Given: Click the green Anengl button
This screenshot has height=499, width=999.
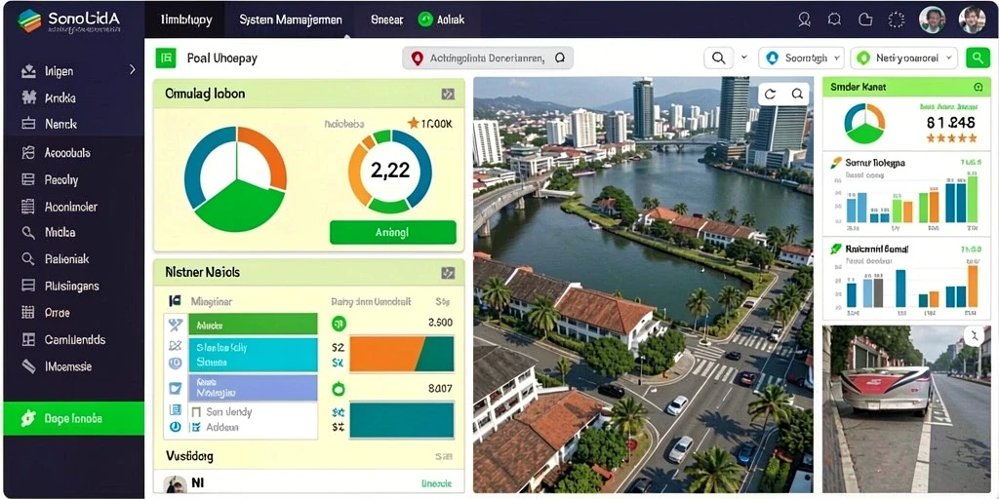Looking at the screenshot, I should pyautogui.click(x=392, y=232).
